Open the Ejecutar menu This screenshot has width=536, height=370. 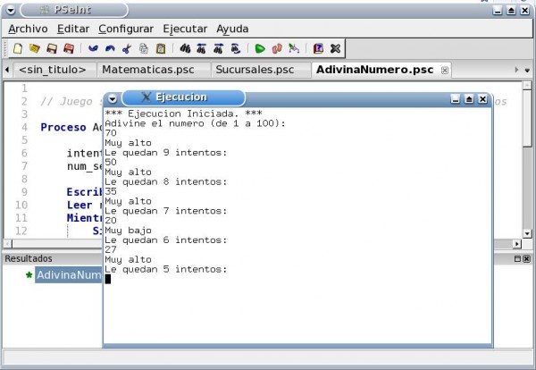185,29
